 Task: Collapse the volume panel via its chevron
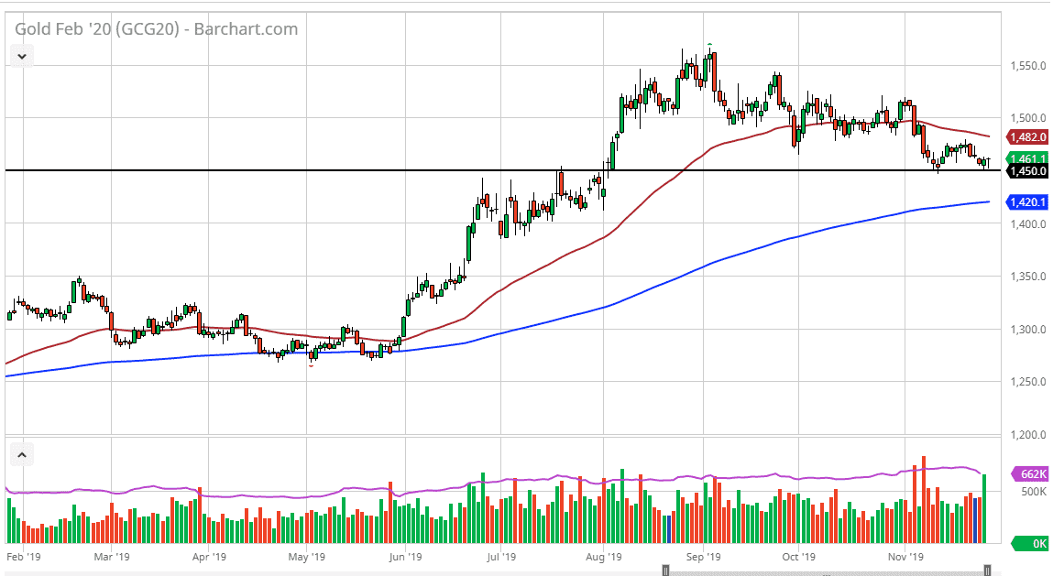20,454
